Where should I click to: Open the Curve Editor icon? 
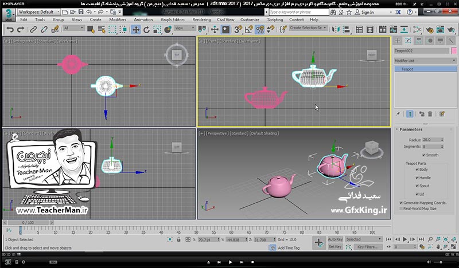click(394, 30)
